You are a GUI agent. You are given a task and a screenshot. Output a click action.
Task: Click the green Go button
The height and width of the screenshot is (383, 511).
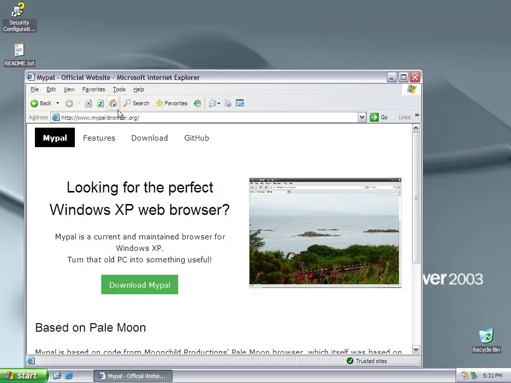[x=379, y=117]
